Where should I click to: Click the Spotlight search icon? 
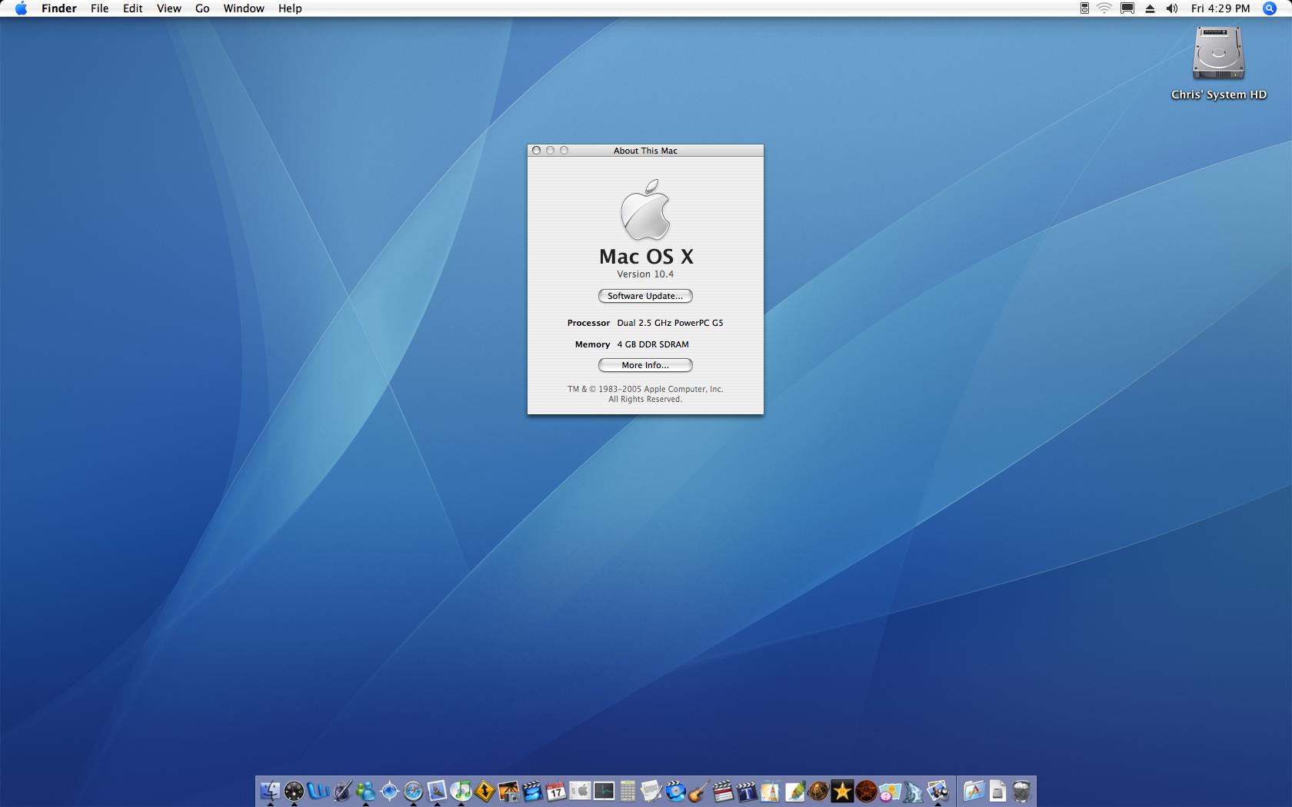pos(1270,8)
